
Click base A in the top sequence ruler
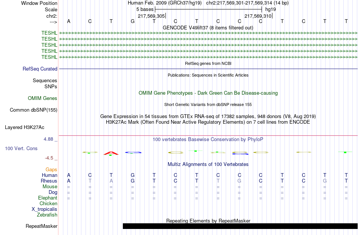69,21
